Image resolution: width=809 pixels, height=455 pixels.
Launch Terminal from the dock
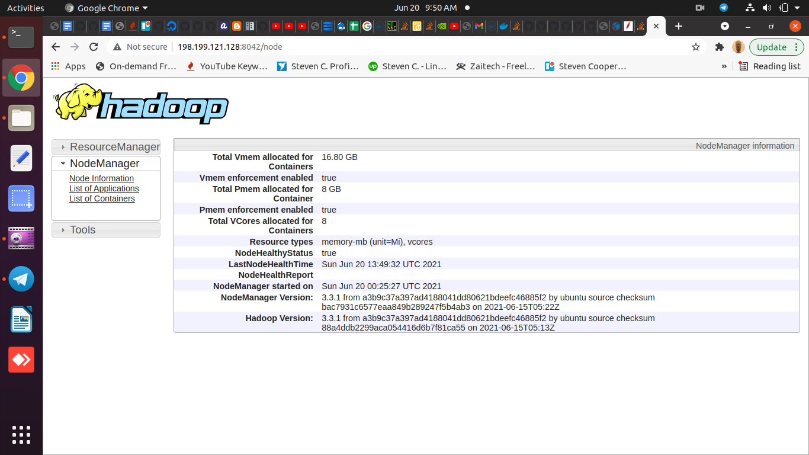(21, 37)
